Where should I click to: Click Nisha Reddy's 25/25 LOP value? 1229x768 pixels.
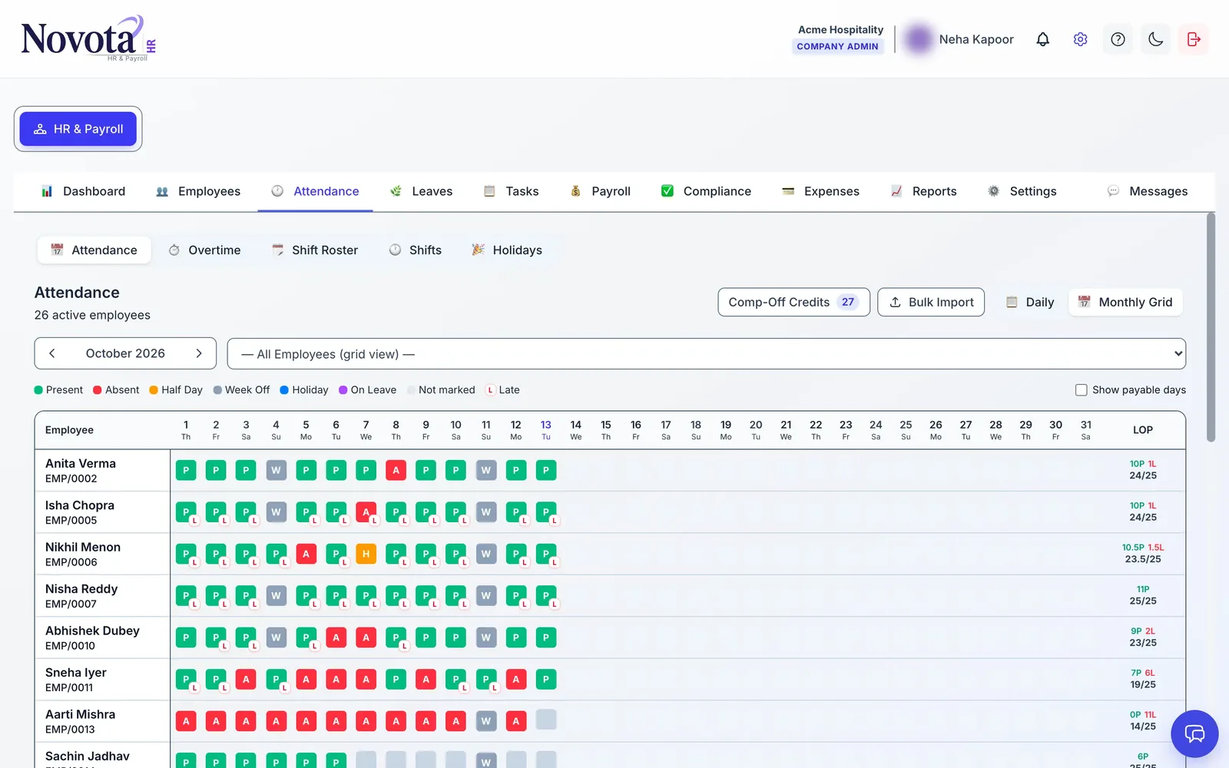[x=1143, y=601]
